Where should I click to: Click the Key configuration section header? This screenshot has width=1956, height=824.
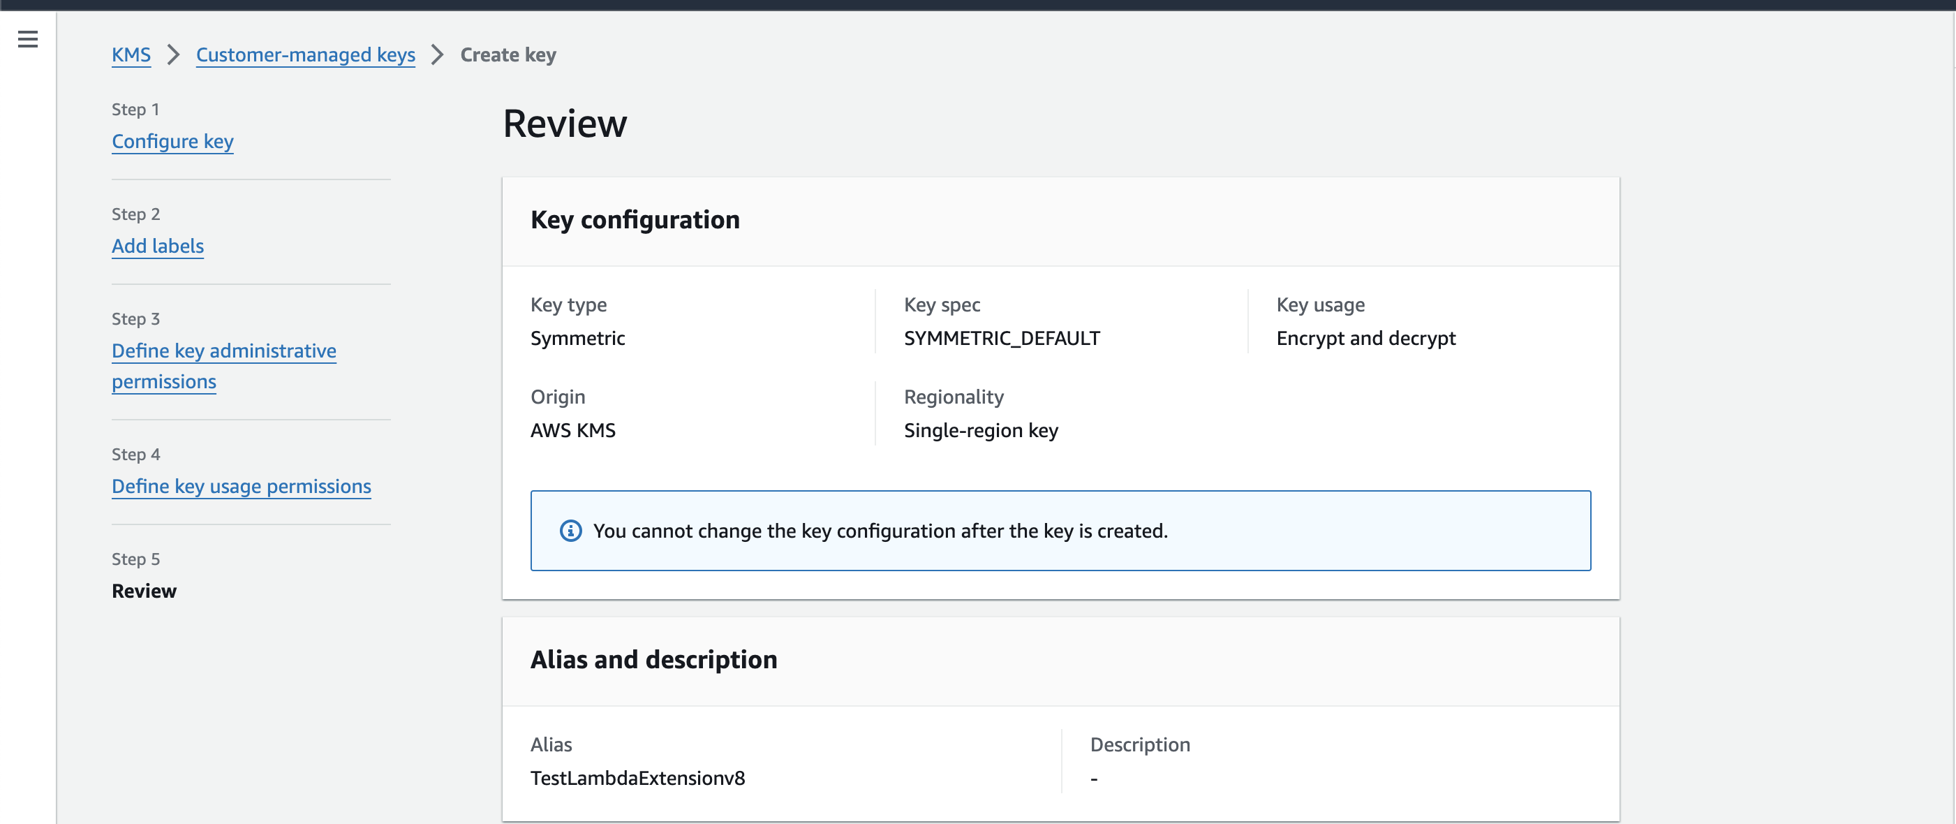pos(635,219)
